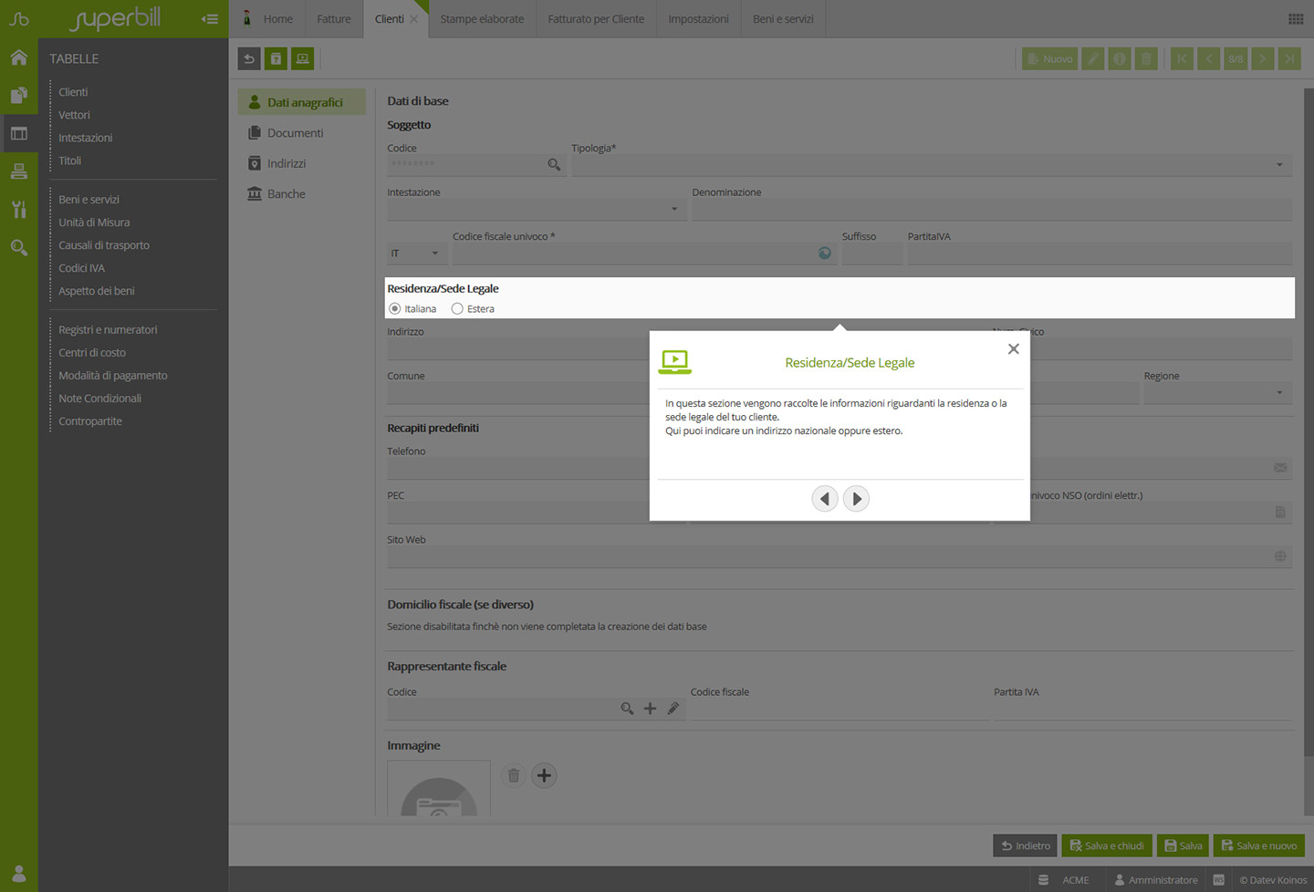Open the printer icon in left rail
The height and width of the screenshot is (892, 1314).
tap(18, 171)
